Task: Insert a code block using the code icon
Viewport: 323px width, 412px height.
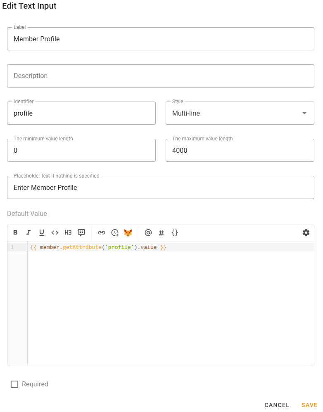Action: (x=55, y=232)
